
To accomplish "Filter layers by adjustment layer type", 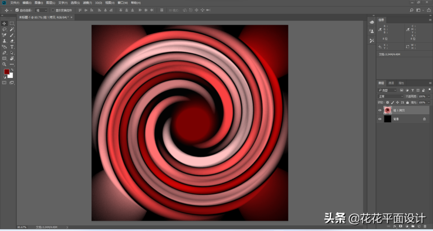I will pos(407,90).
